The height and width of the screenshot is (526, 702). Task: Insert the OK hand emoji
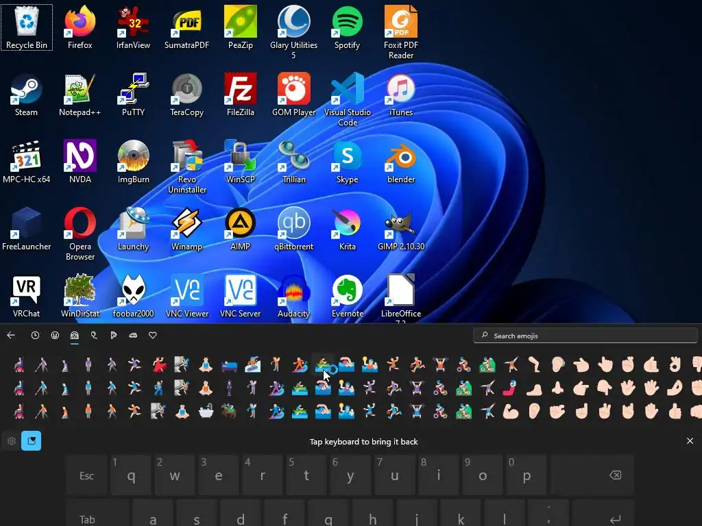coord(675,364)
